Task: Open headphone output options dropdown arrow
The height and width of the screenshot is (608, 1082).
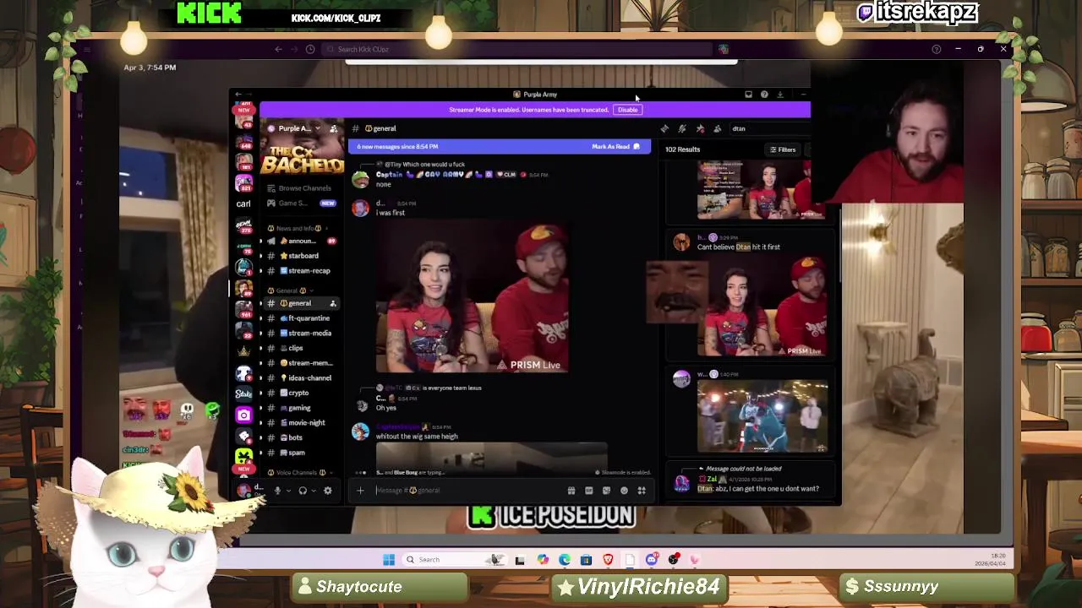Action: [x=314, y=491]
